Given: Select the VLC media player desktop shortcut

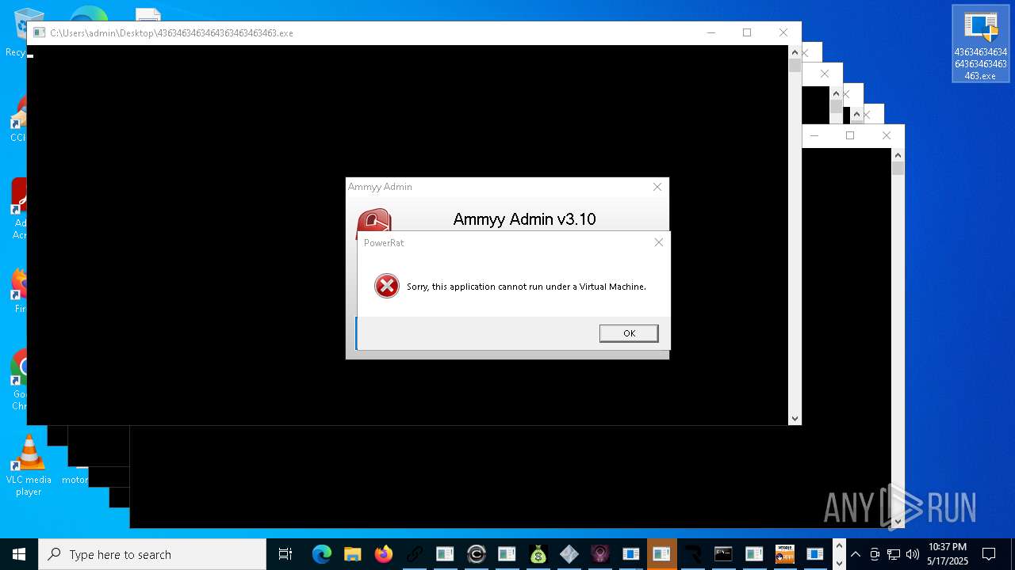Looking at the screenshot, I should (x=29, y=465).
